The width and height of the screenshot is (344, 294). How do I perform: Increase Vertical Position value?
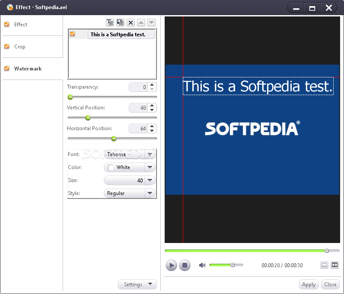point(152,105)
